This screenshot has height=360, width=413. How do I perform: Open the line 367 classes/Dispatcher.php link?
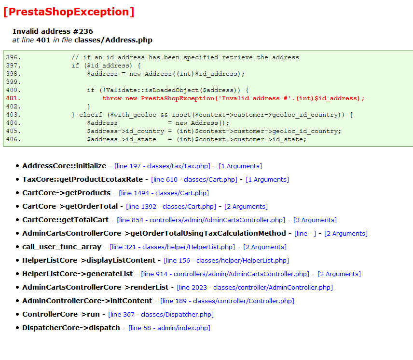pos(161,315)
